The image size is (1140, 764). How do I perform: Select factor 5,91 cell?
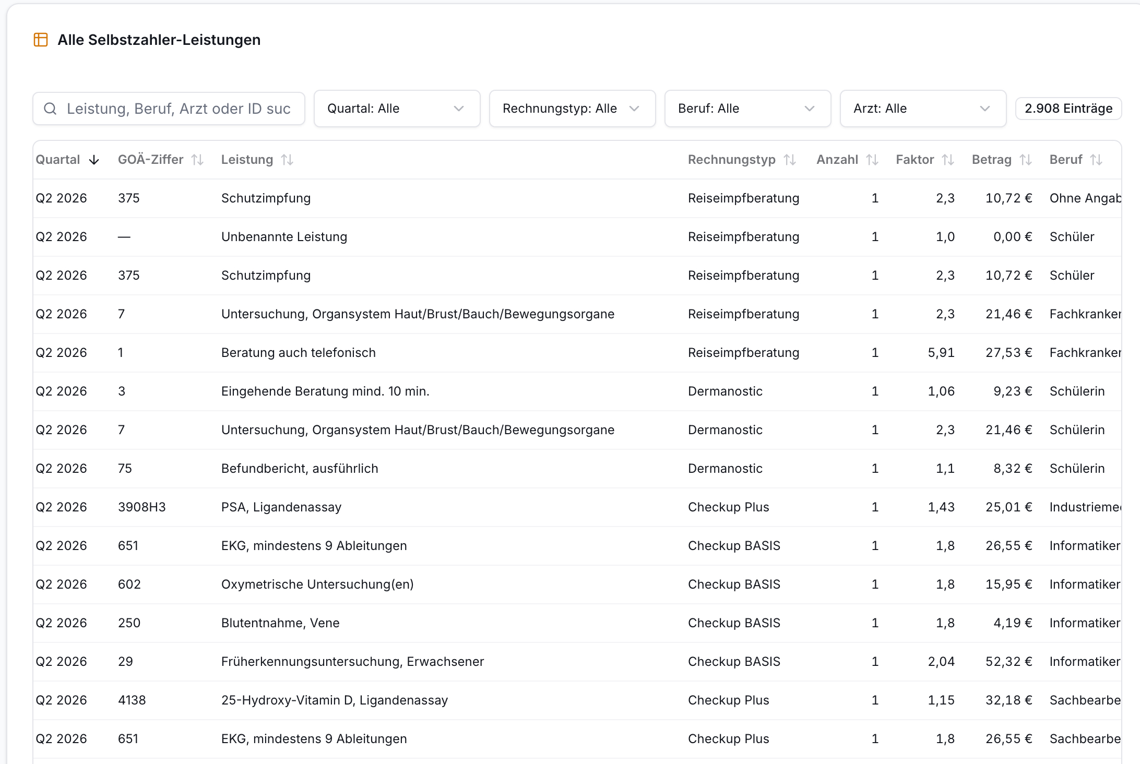pos(941,353)
